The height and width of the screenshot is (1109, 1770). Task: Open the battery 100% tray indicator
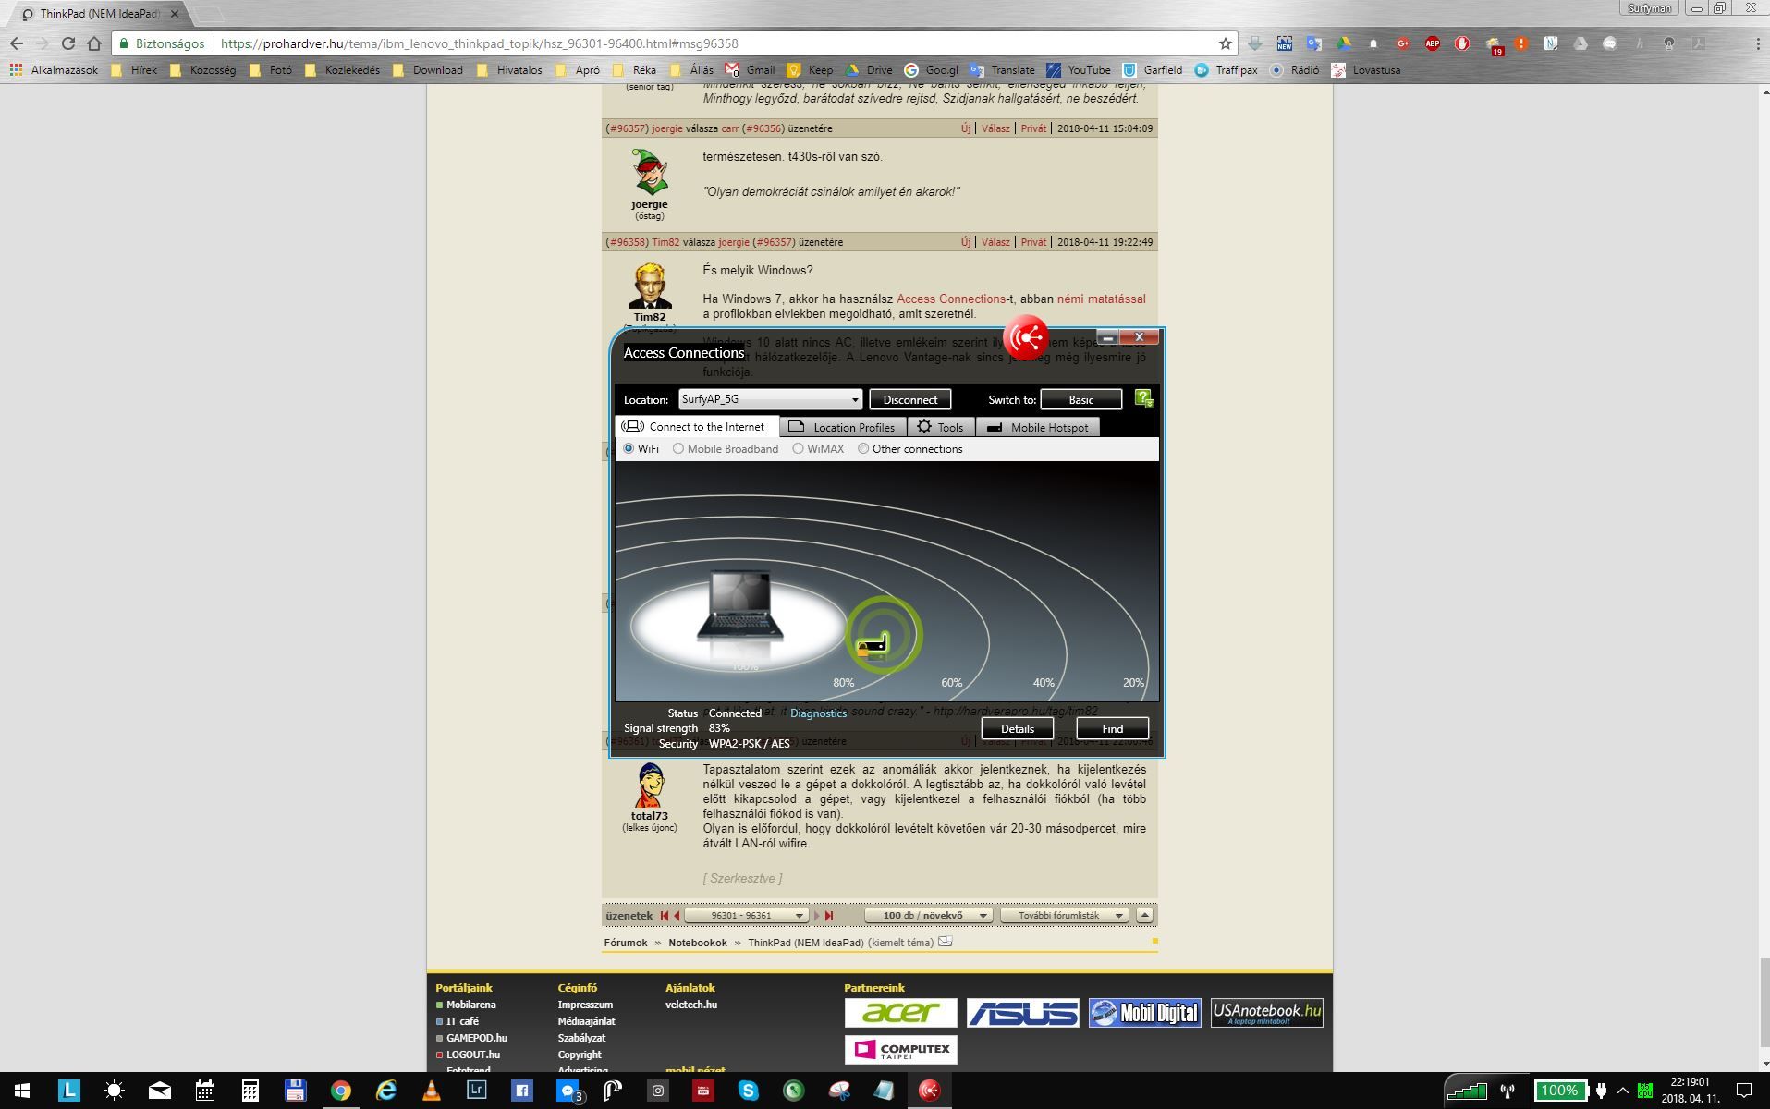pyautogui.click(x=1560, y=1091)
